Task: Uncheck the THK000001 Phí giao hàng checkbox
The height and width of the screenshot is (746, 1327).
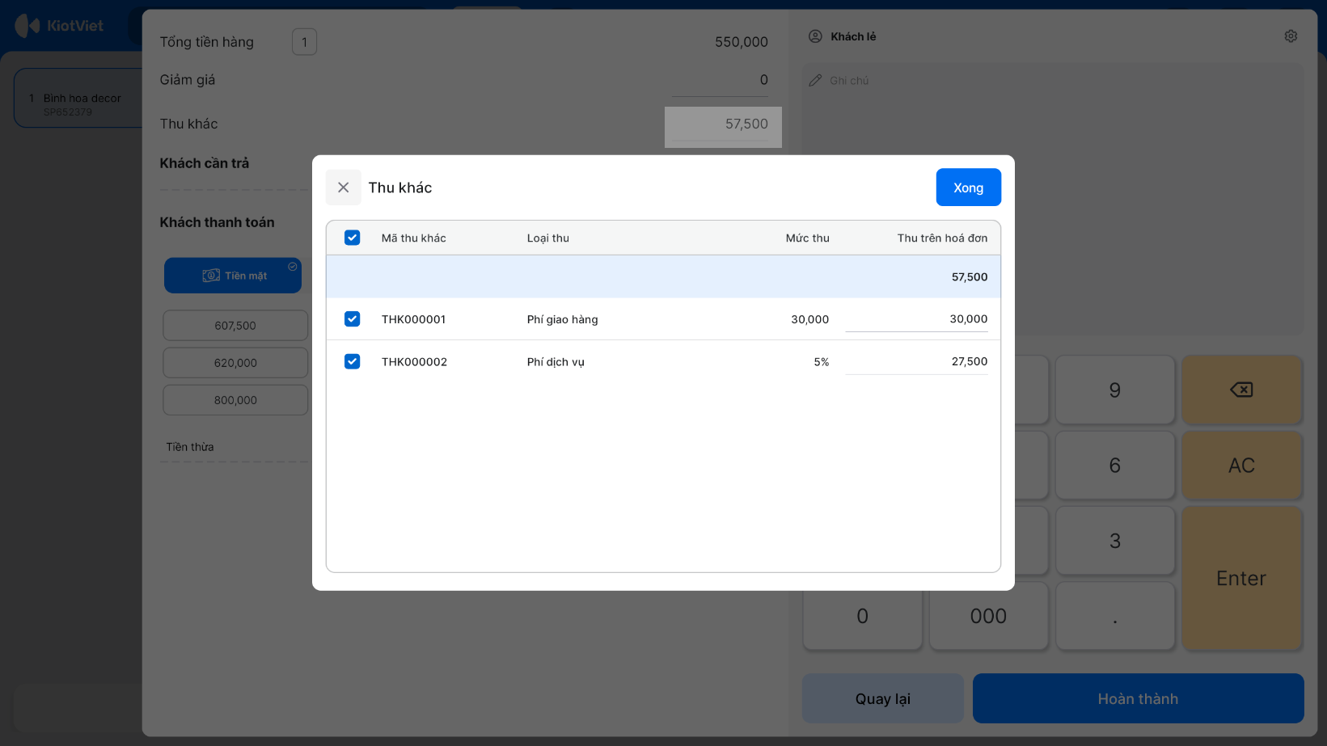Action: click(352, 319)
